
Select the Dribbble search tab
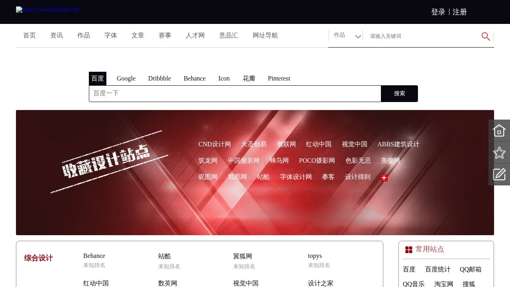pyautogui.click(x=159, y=79)
